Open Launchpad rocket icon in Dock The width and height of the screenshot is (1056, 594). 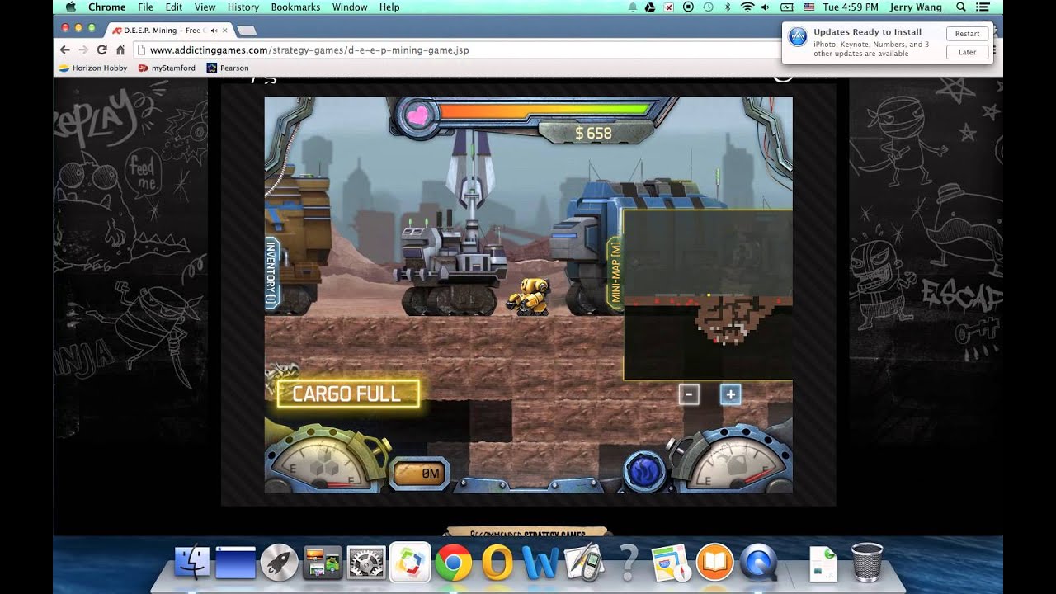tap(279, 563)
